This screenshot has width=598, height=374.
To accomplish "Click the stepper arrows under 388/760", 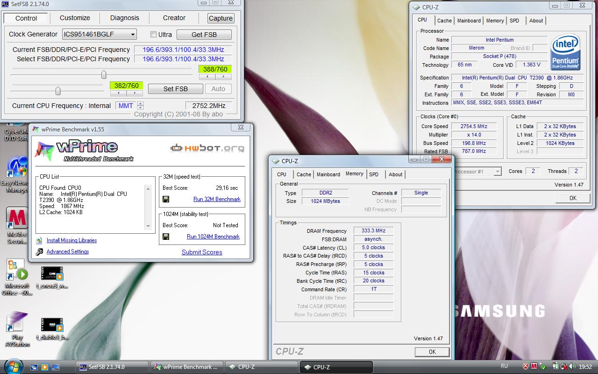I will pyautogui.click(x=214, y=77).
